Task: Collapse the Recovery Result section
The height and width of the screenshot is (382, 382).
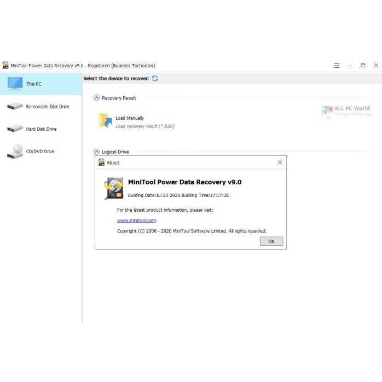Action: coord(97,98)
